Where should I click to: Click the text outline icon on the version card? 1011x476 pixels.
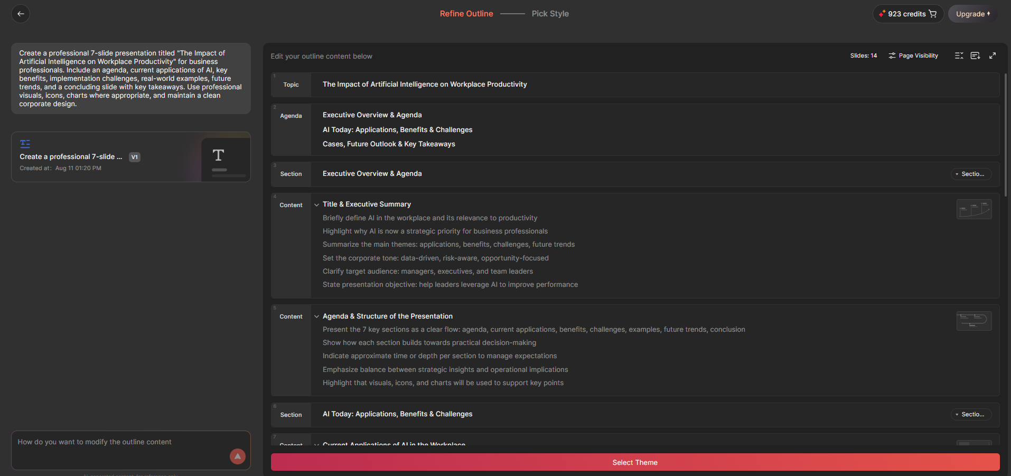coord(25,143)
